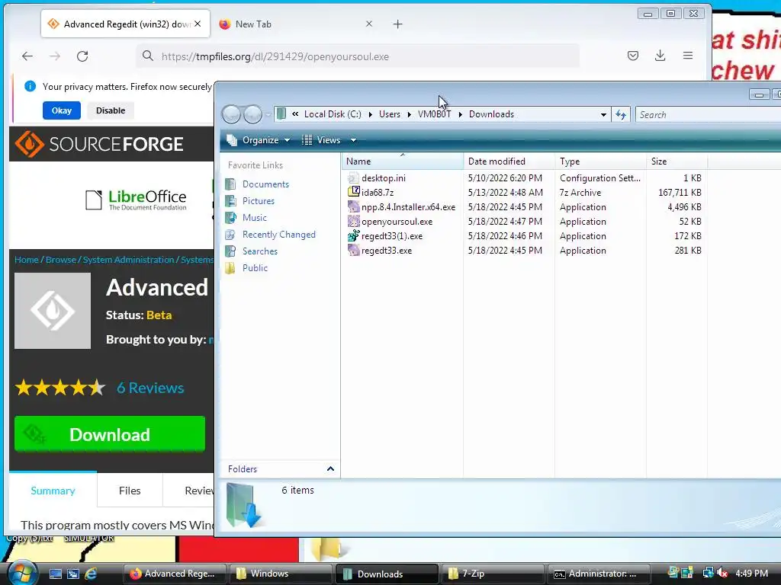Open Recently Changed in Favorite Links

[x=278, y=235]
